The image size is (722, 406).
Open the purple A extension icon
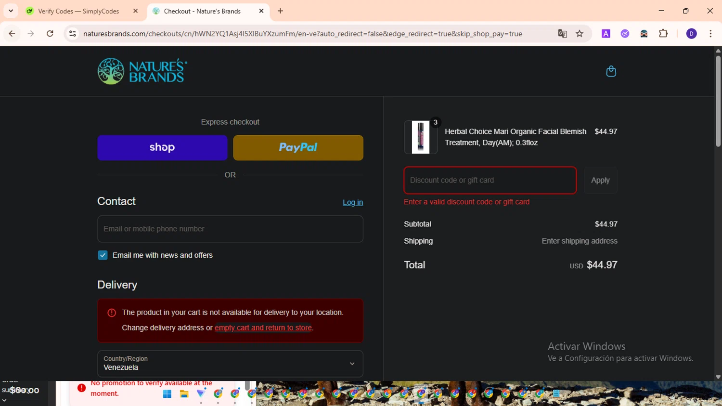pos(606,34)
